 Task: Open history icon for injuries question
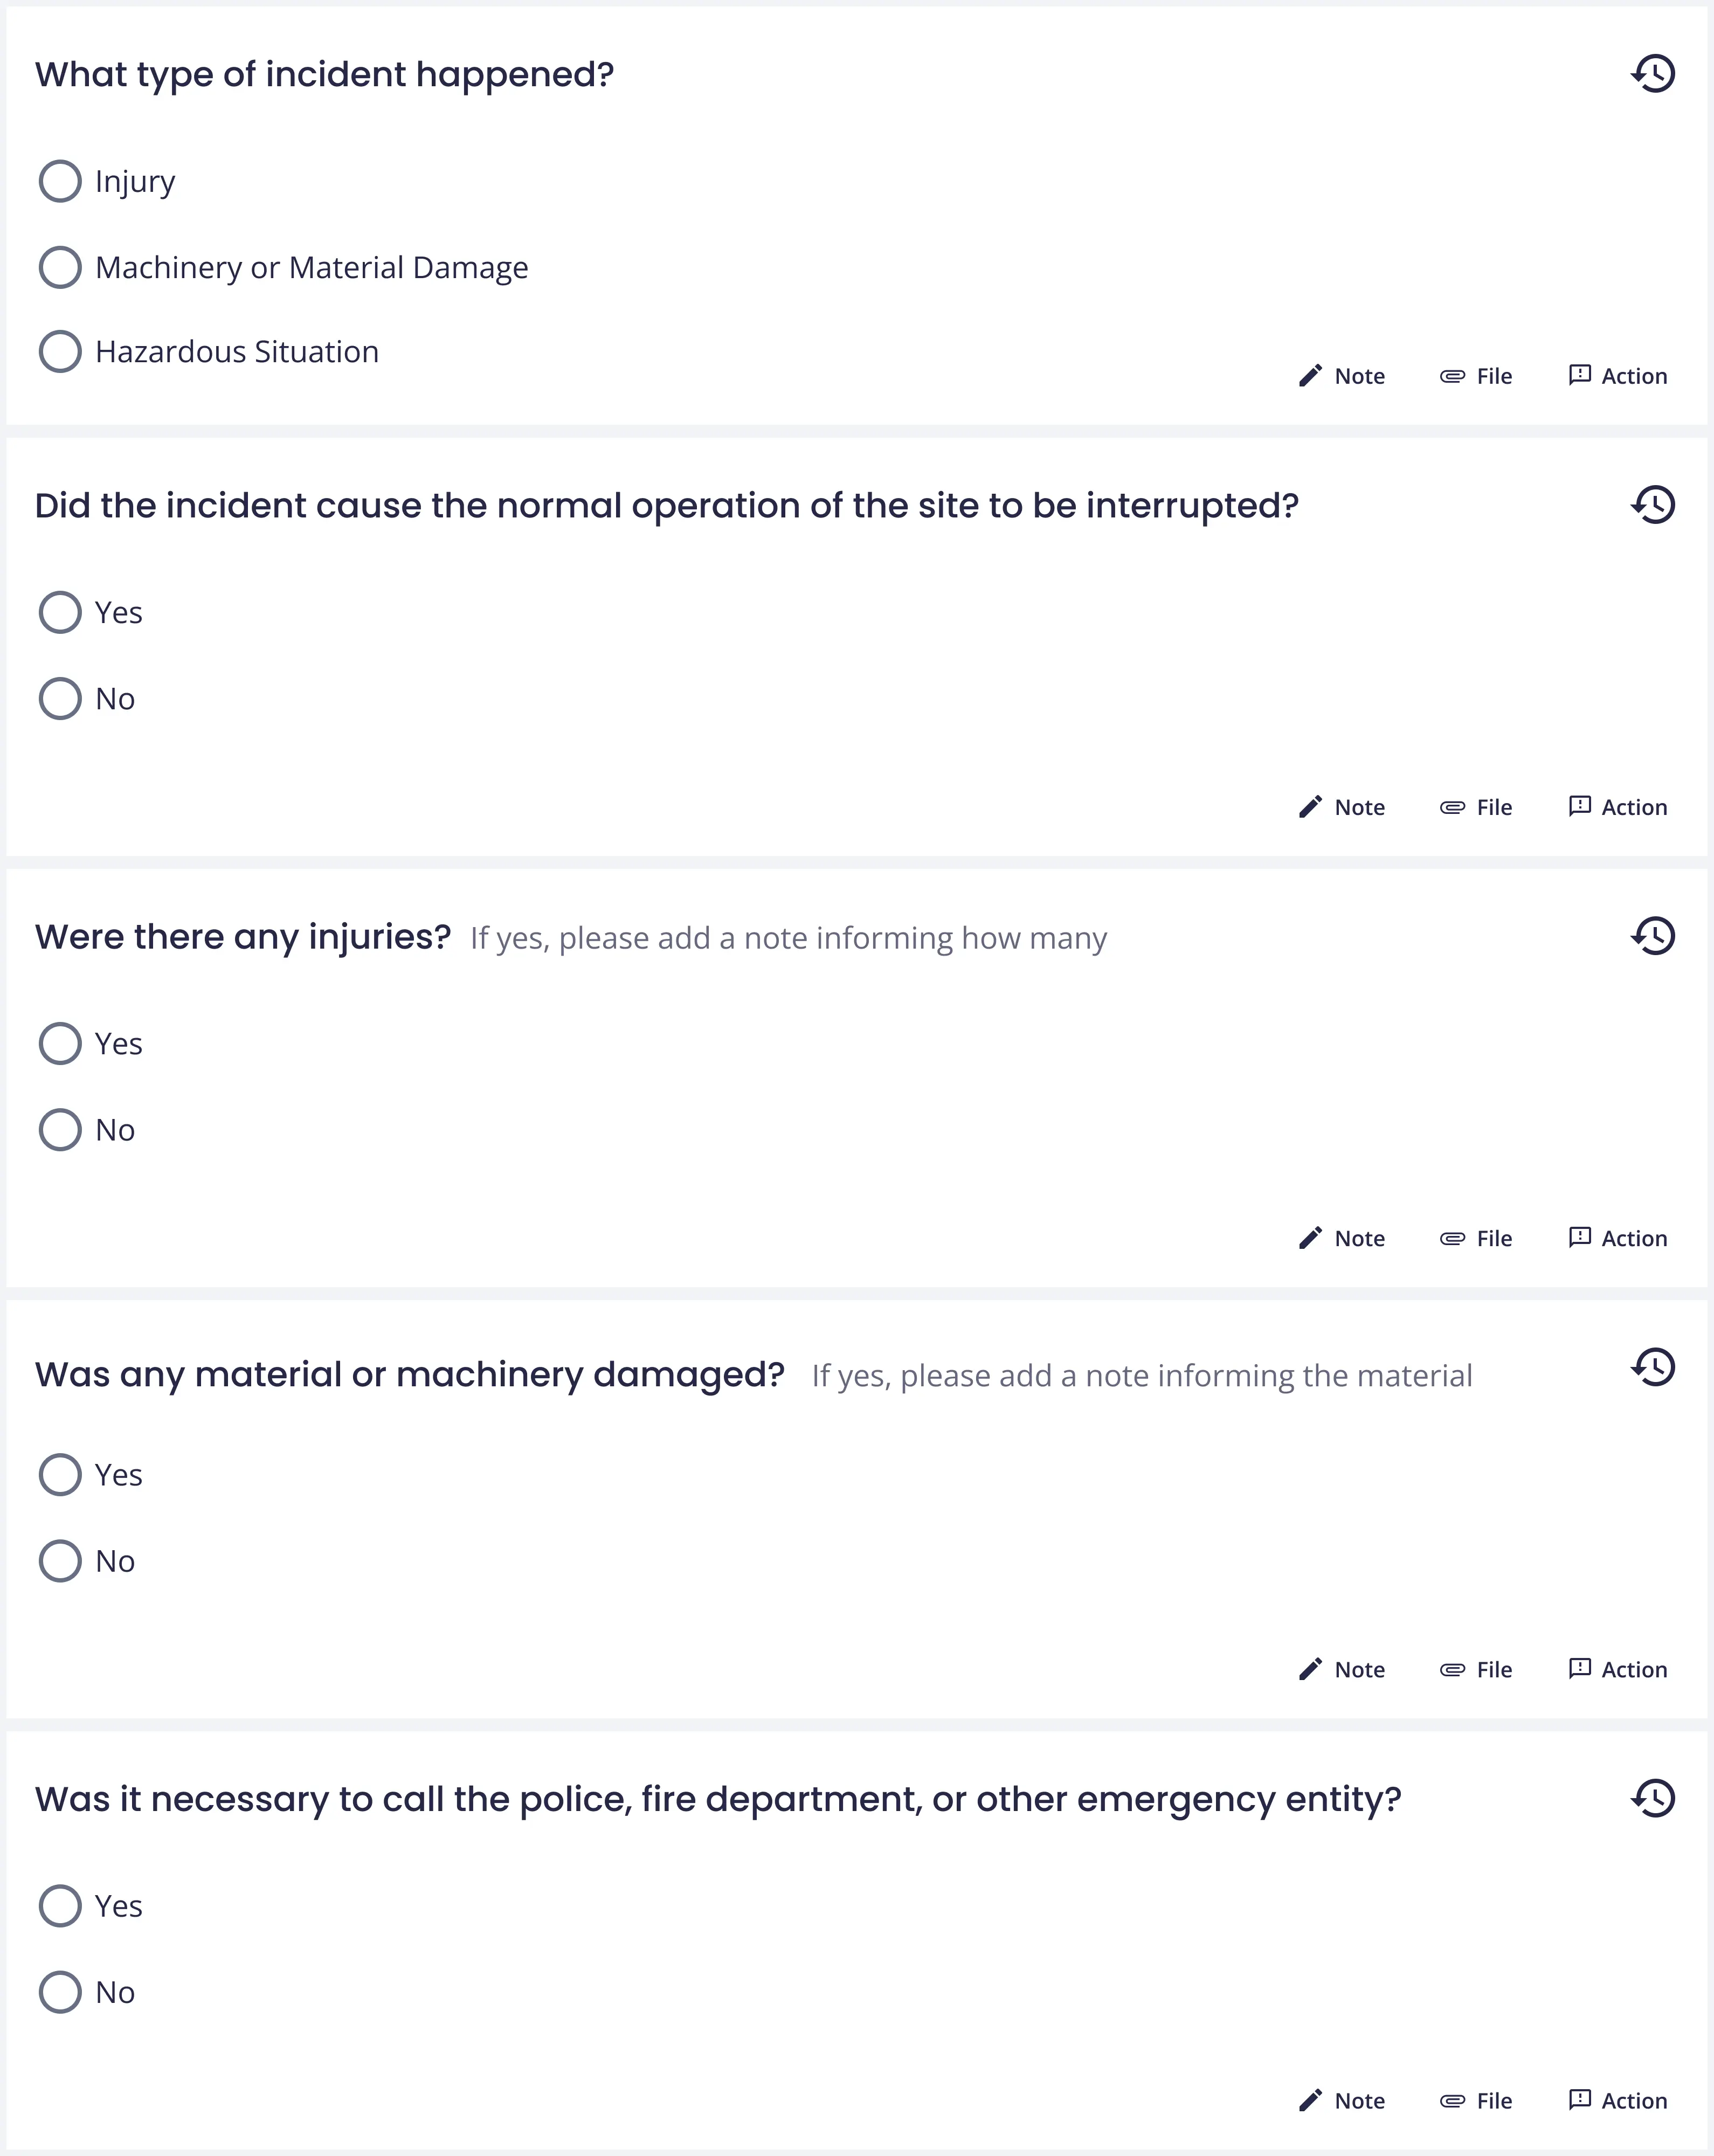tap(1653, 936)
